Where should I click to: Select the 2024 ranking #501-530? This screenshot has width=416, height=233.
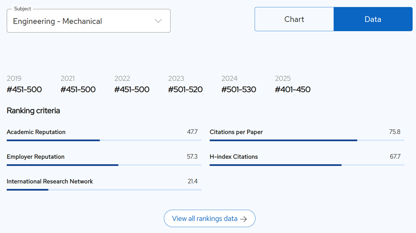239,89
